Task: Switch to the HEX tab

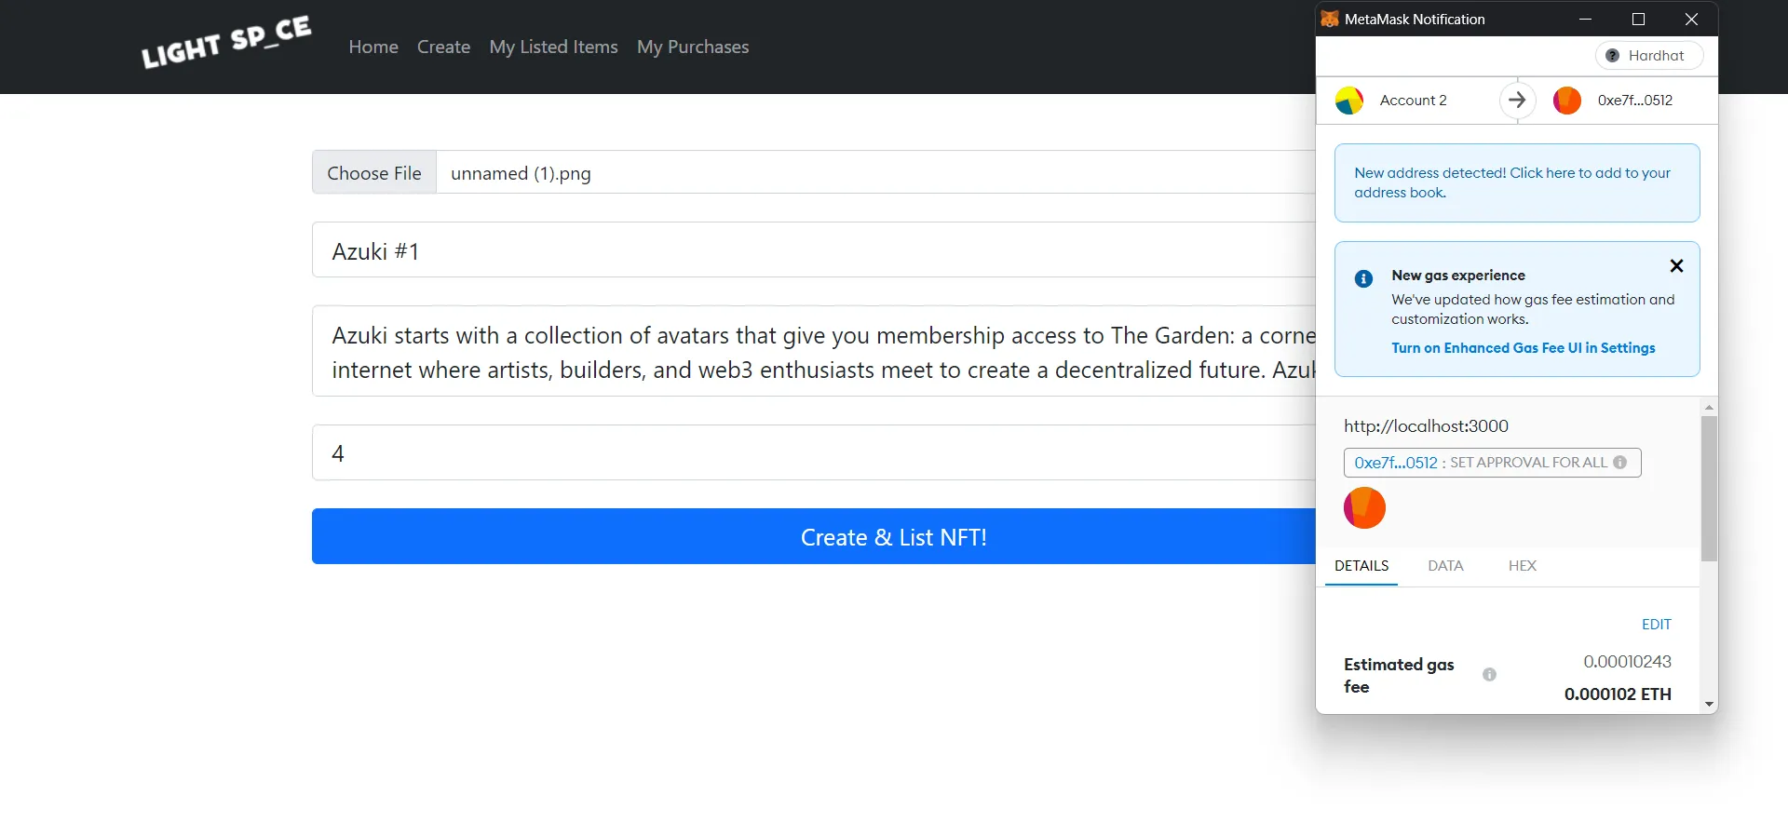Action: tap(1523, 566)
